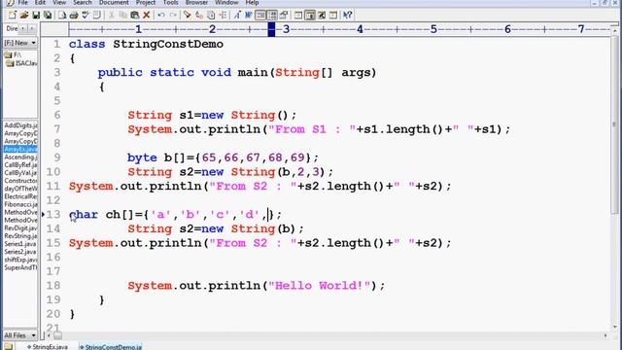Click the red X Delete icon
622x350 pixels.
click(x=147, y=16)
